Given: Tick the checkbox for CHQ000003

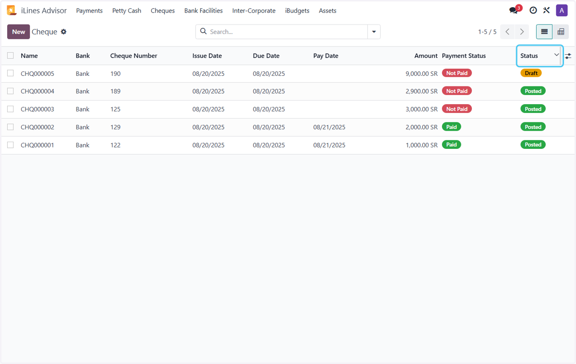Looking at the screenshot, I should 11,109.
